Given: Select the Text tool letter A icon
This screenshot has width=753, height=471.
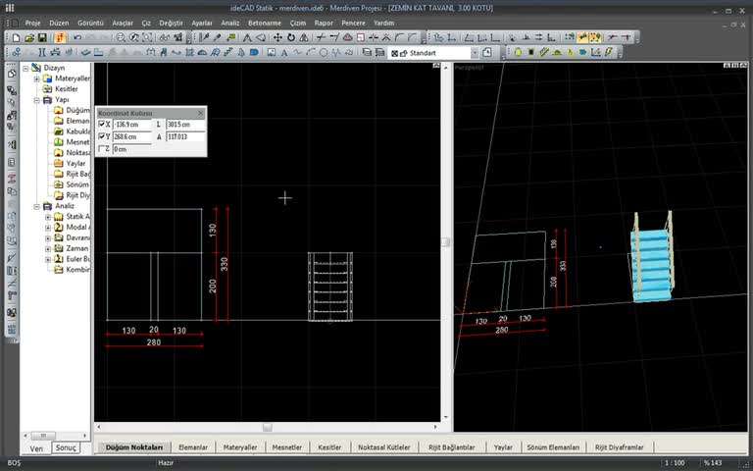Looking at the screenshot, I should [x=284, y=52].
